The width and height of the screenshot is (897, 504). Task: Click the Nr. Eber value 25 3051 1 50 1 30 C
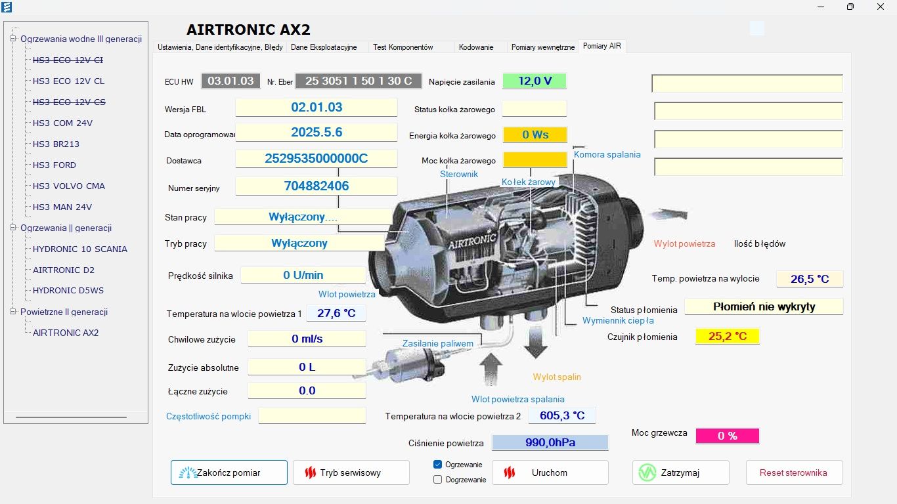pos(359,81)
